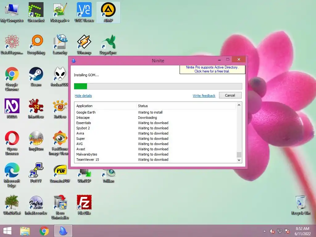
Task: Select the Google Chrome desktop shortcut
Action: pos(12,79)
